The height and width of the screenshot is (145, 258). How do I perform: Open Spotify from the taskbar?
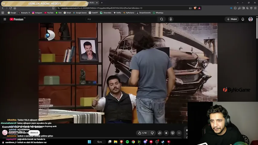(x=127, y=142)
